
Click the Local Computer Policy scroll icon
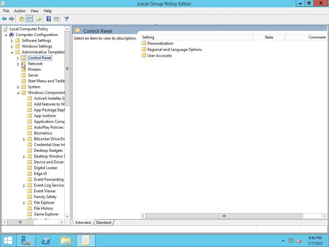click(x=6, y=29)
